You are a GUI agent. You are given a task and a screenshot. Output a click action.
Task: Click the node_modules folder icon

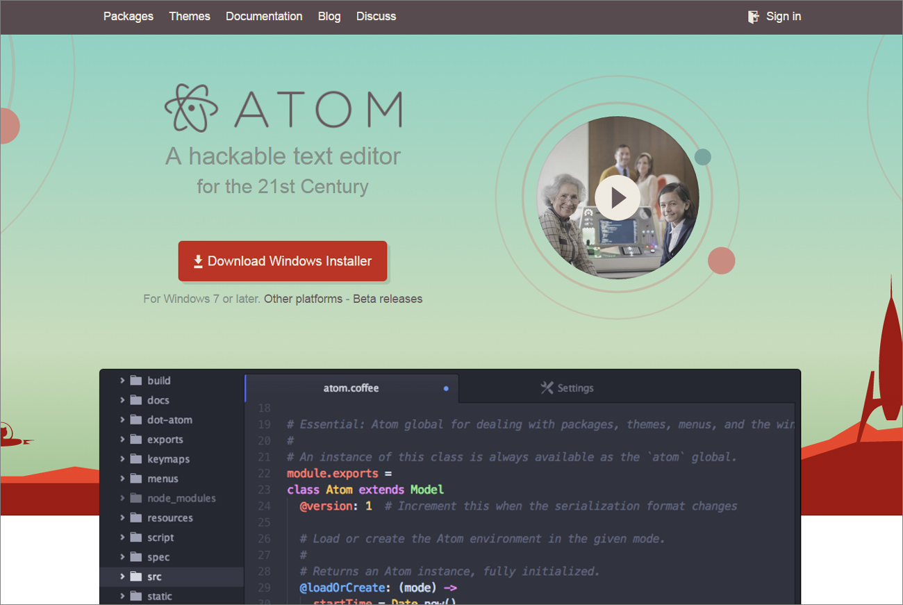135,498
